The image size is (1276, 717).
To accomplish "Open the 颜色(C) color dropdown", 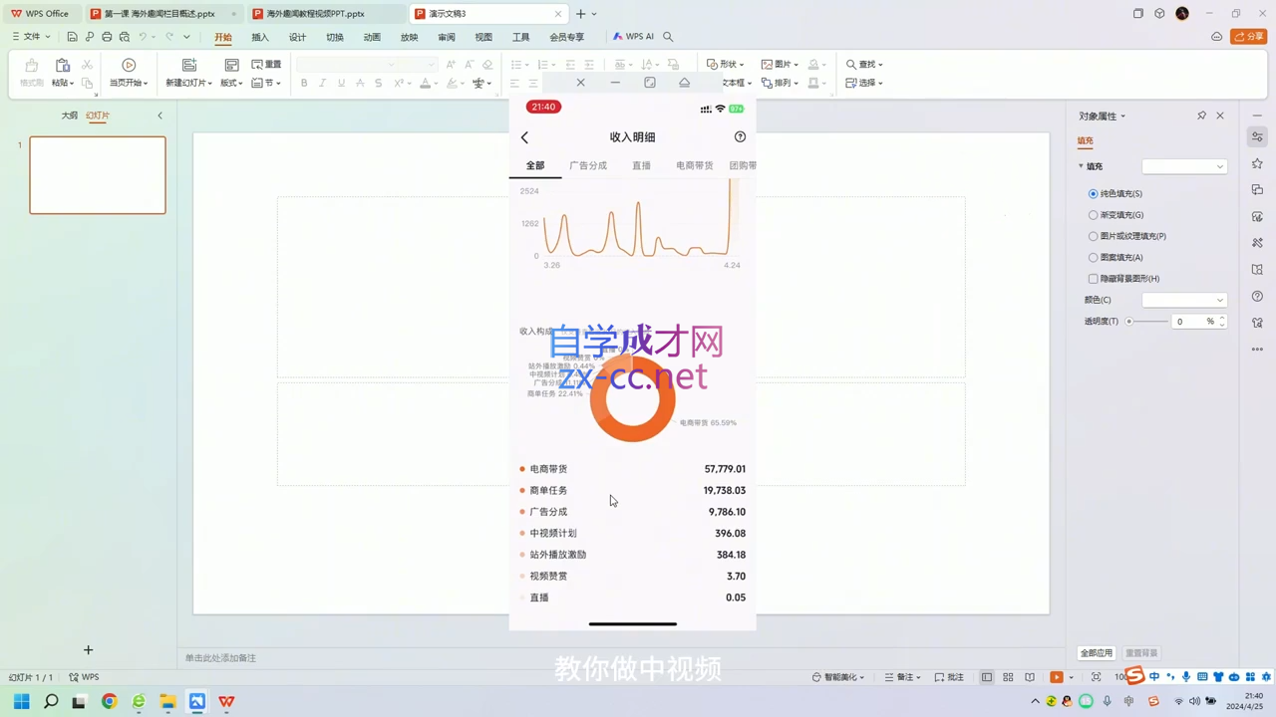I will click(1183, 300).
